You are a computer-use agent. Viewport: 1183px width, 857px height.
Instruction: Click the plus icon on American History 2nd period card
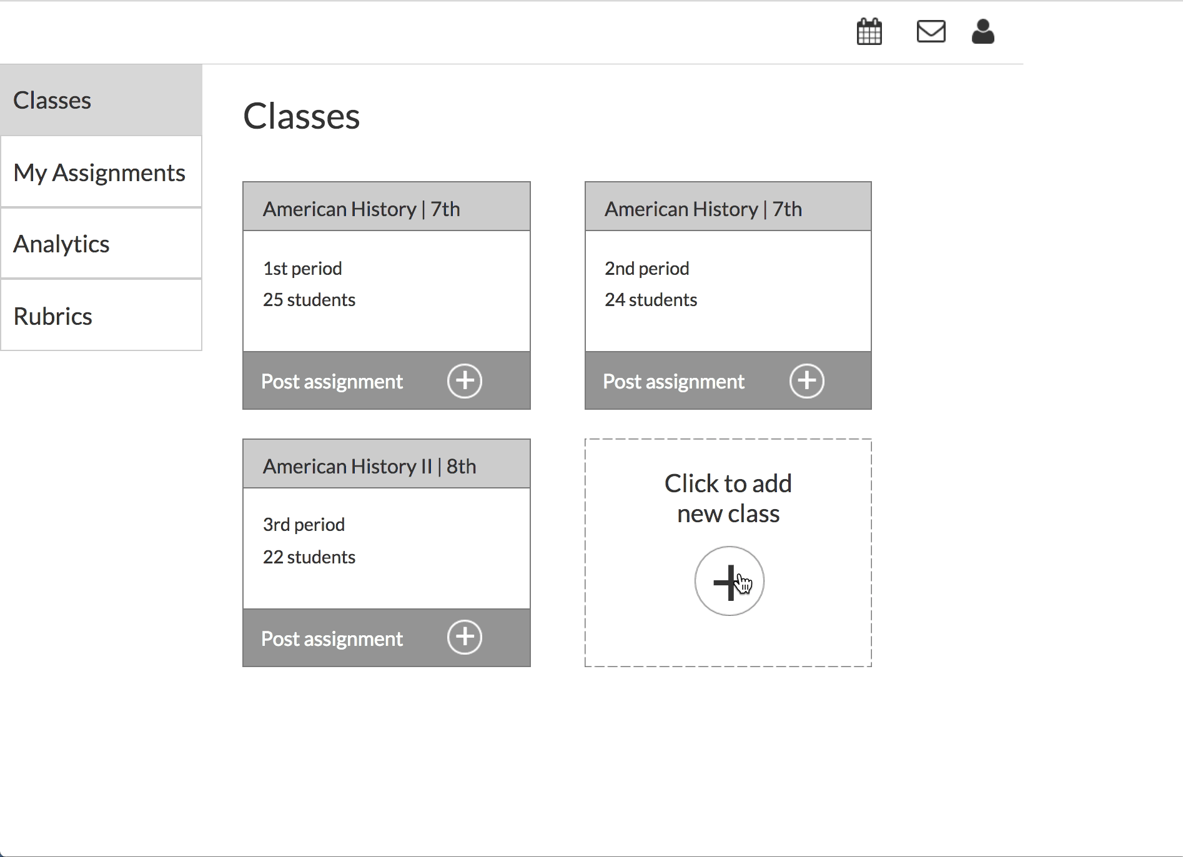point(806,380)
